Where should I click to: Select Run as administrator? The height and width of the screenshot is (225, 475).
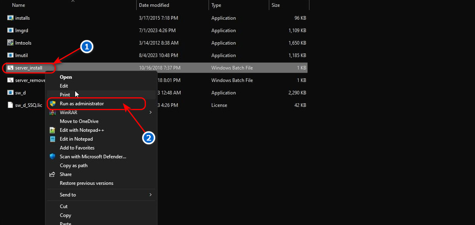(82, 104)
